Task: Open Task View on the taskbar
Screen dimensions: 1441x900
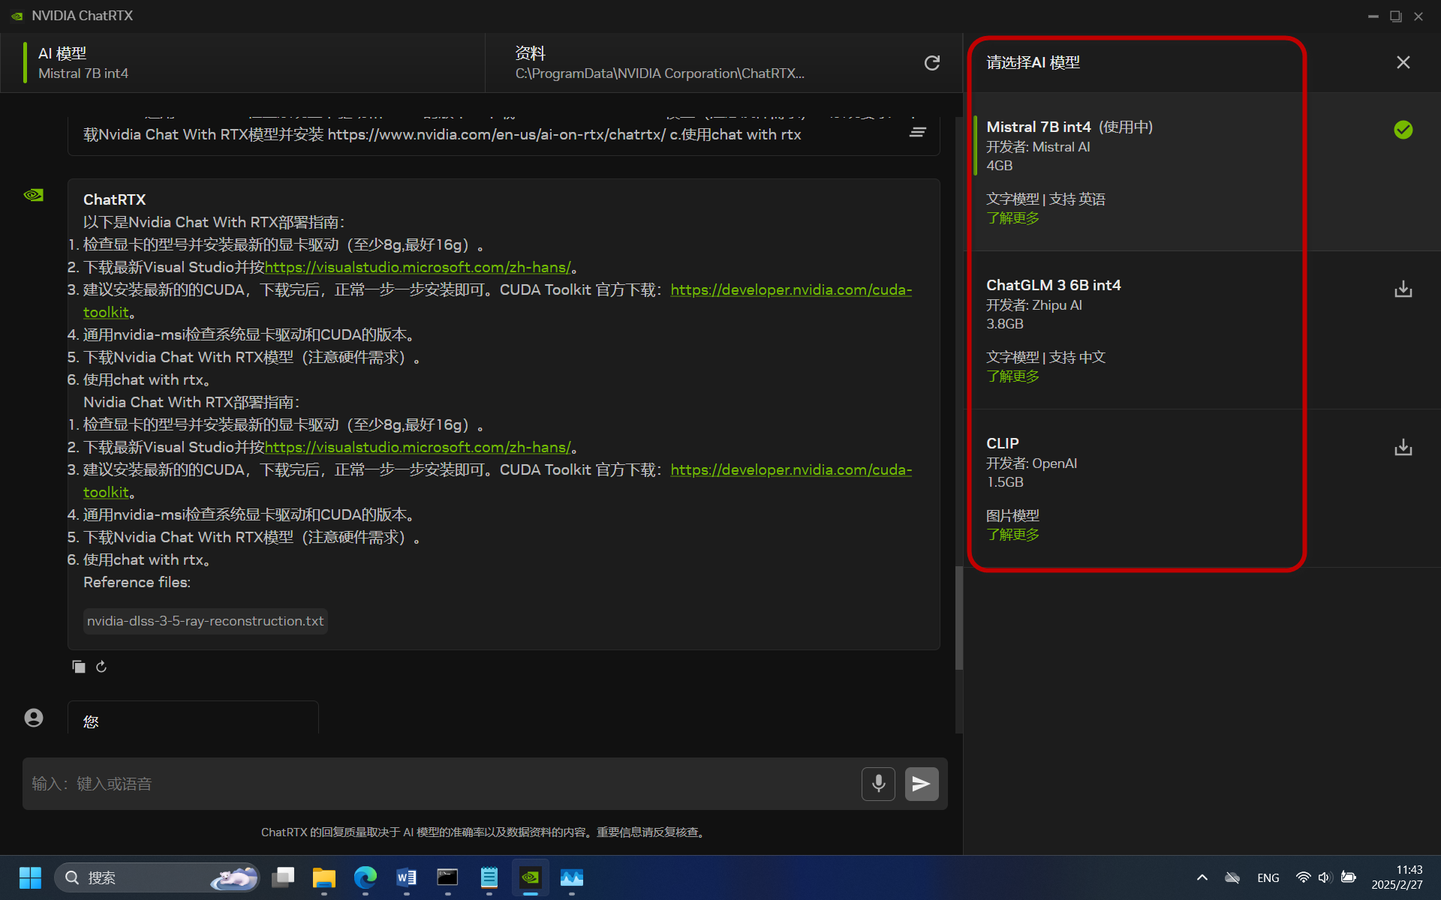Action: click(283, 877)
